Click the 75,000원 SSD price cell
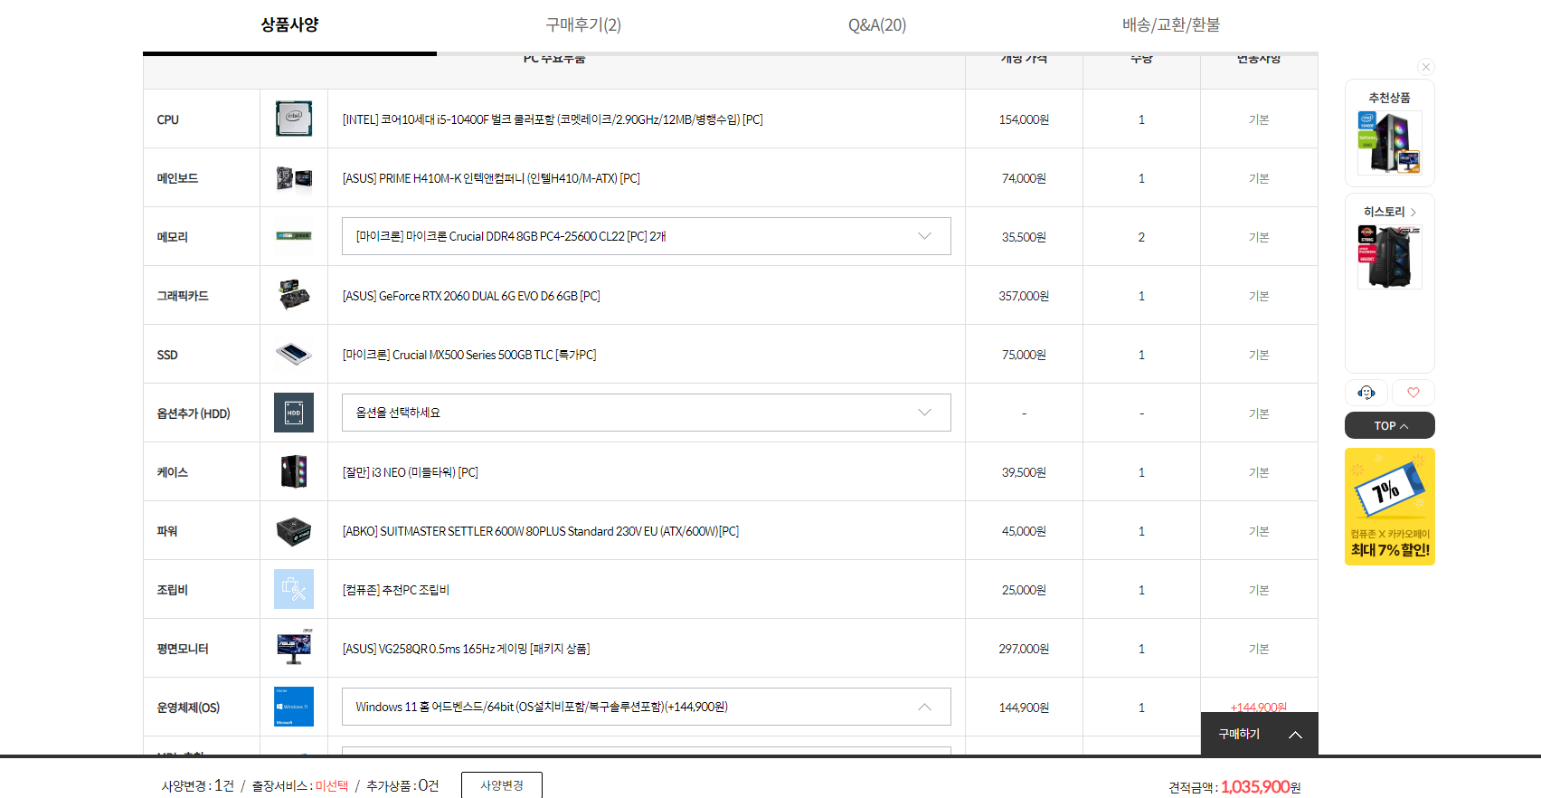Image resolution: width=1541 pixels, height=798 pixels. [1024, 355]
